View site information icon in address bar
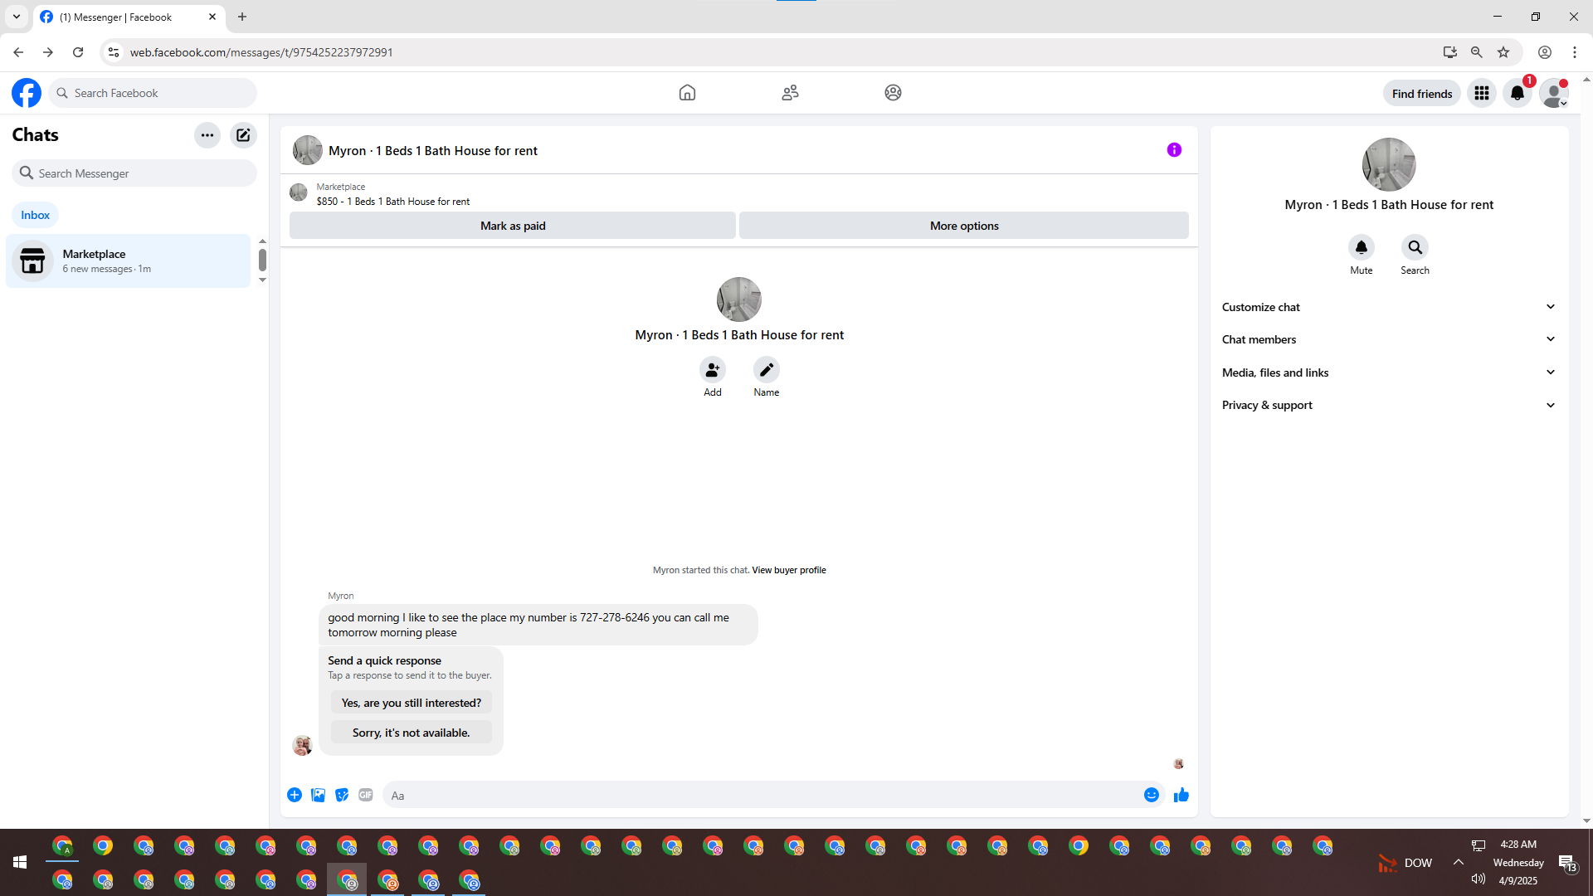This screenshot has width=1593, height=896. pyautogui.click(x=114, y=52)
